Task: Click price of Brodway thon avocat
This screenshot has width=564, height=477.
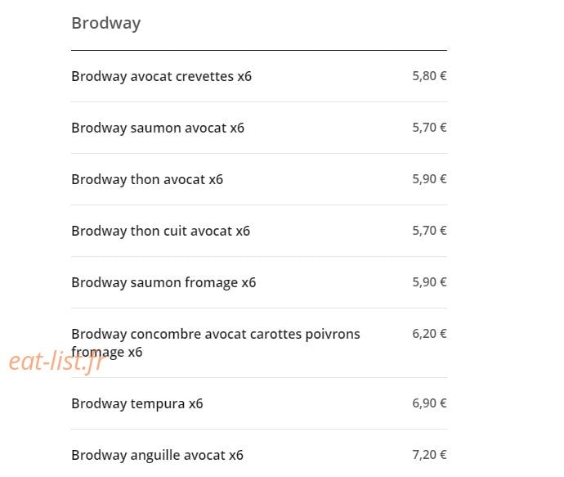Action: point(429,179)
